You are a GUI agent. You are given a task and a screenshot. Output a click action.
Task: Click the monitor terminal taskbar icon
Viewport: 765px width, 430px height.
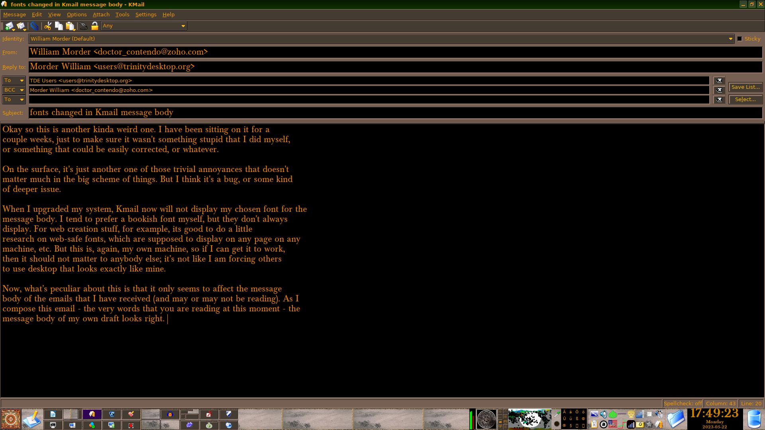53,425
